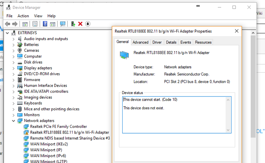The height and width of the screenshot is (163, 265).
Task: Click the red X Uninstall device icon
Action: coord(80,24)
